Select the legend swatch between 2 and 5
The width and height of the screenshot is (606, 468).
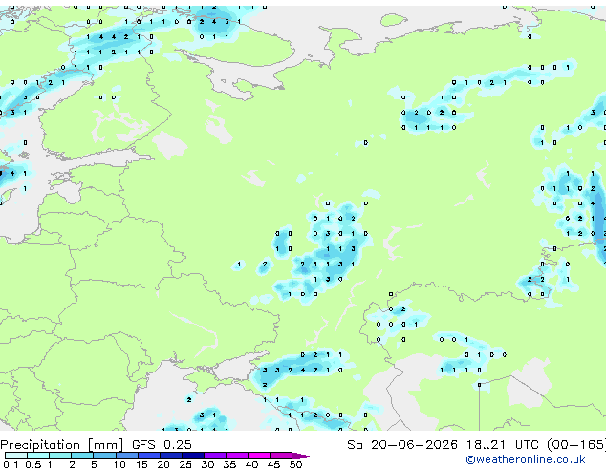[x=82, y=456]
